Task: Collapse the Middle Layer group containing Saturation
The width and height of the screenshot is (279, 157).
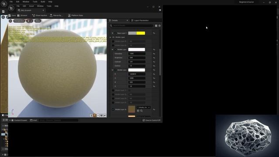Action: (112, 50)
